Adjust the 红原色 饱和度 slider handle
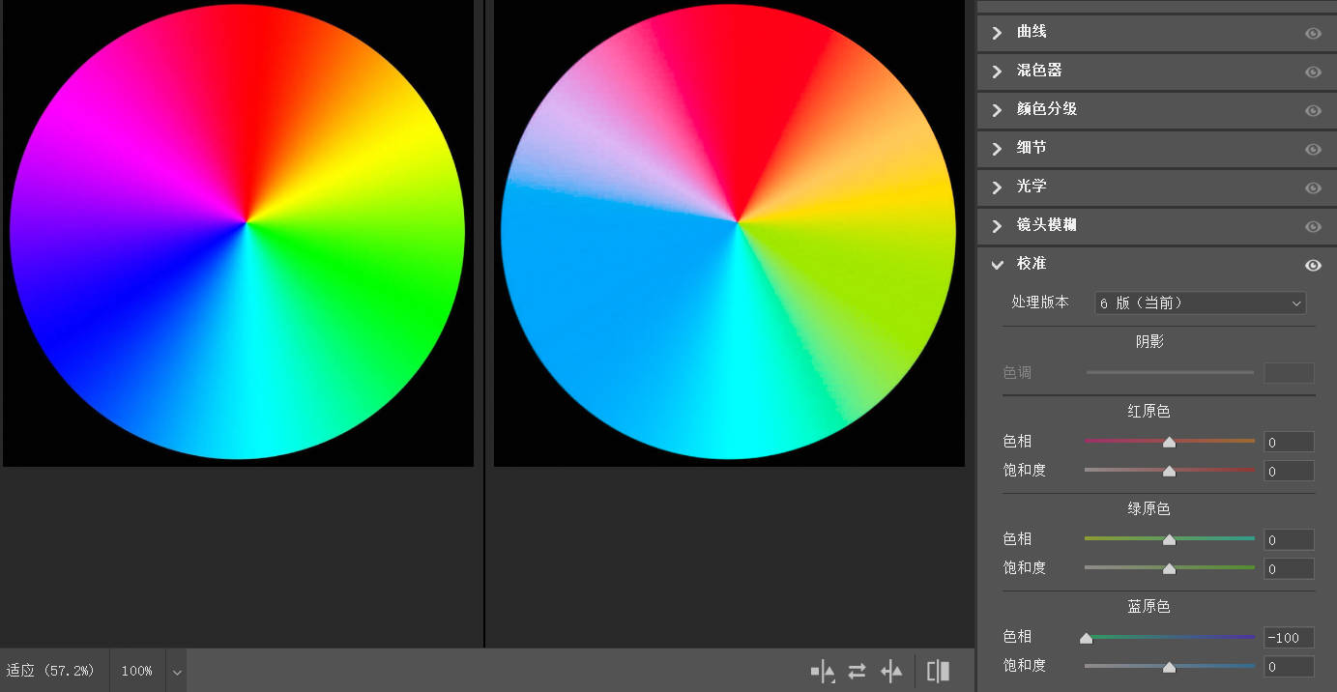1337x692 pixels. [x=1169, y=471]
